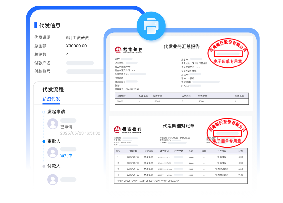The image size is (283, 203).
Task: Click the 审批中 status link
Action: (x=66, y=155)
